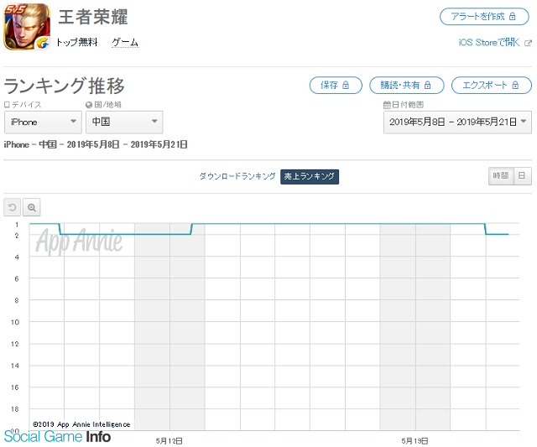Viewport: 537px width, 447px height.
Task: Reset chart zoom with the undo icon
Action: point(12,207)
